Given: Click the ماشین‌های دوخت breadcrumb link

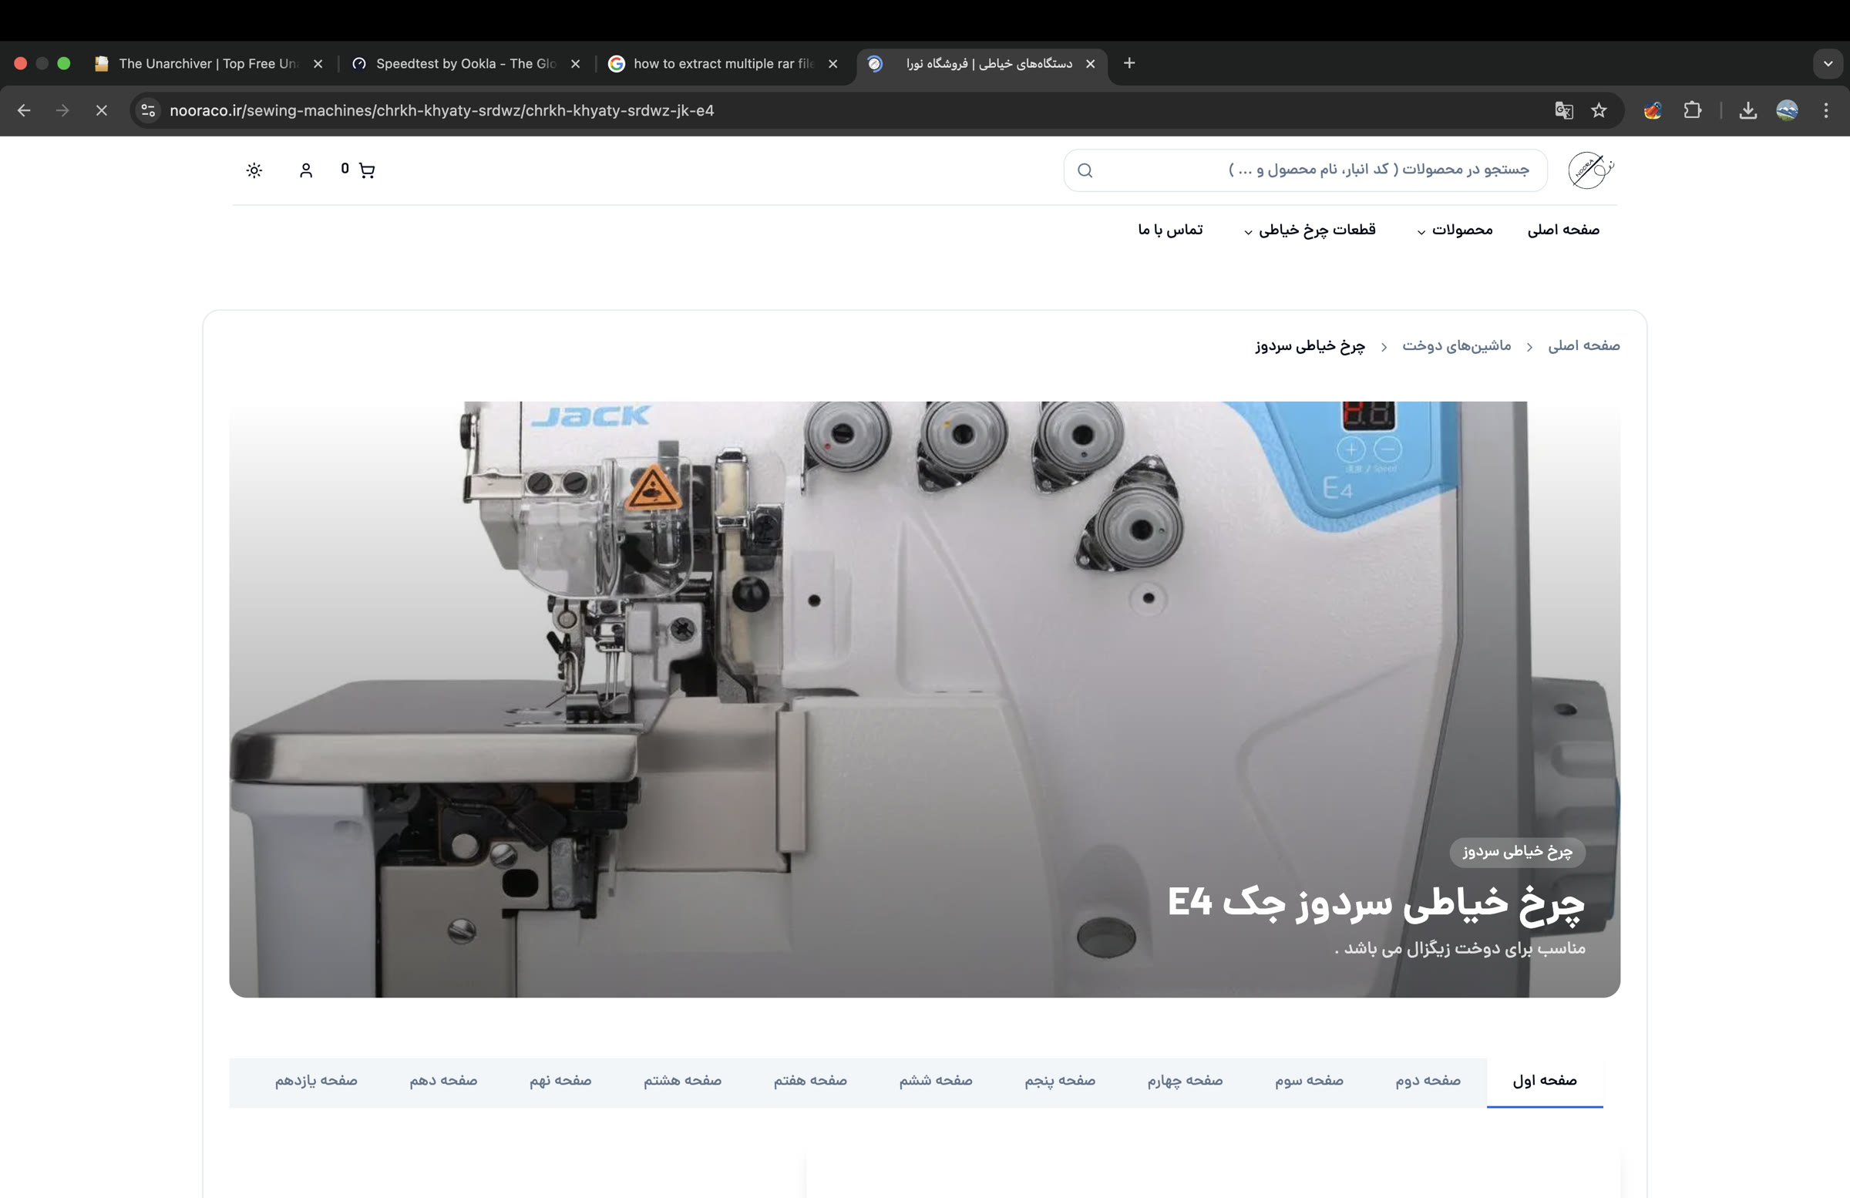Looking at the screenshot, I should click(1457, 346).
